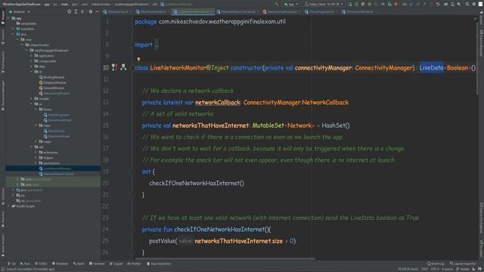Open Project panel options gear icon

click(91, 11)
